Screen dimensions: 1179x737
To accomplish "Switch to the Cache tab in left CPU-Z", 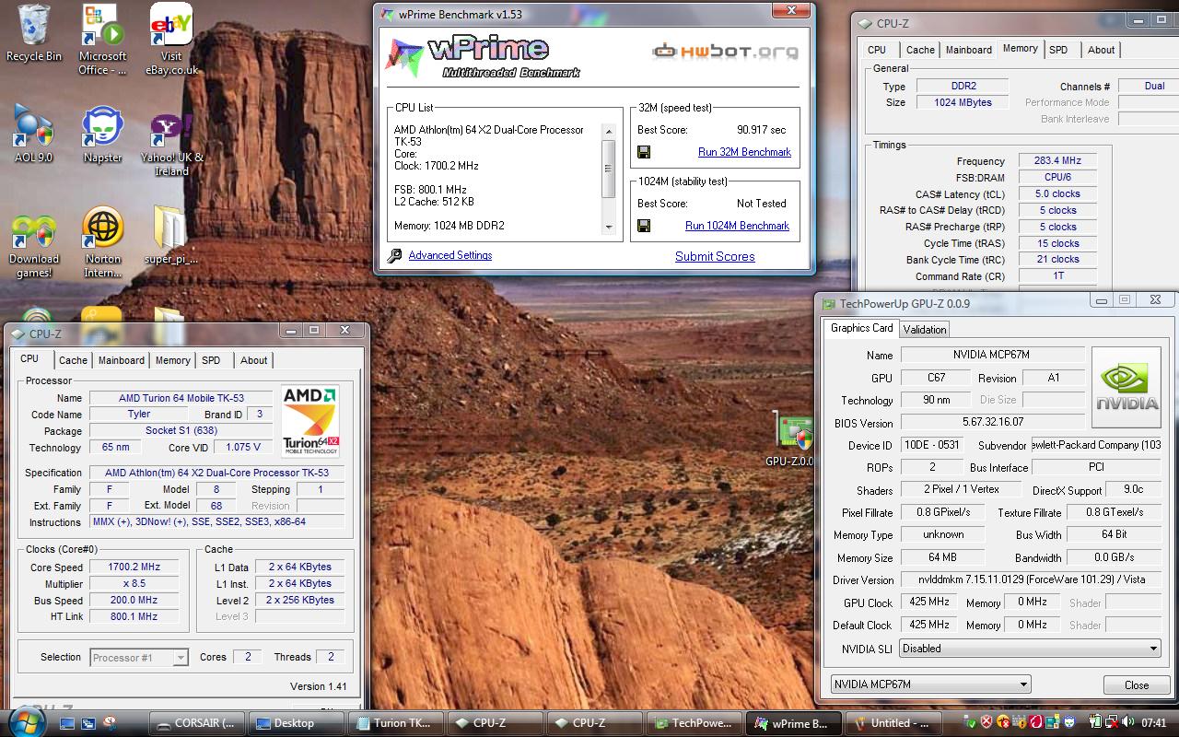I will 73,360.
